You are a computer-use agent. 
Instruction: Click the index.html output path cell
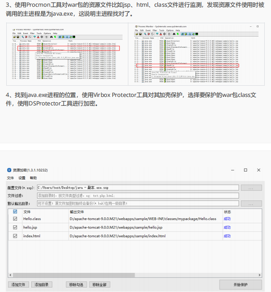(118, 236)
